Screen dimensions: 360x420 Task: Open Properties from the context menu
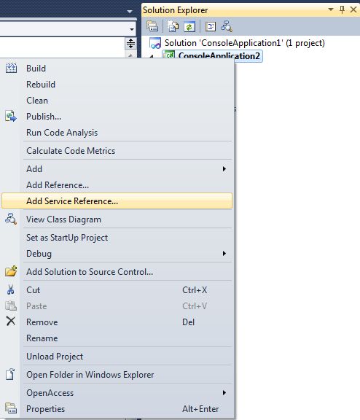[x=117, y=409]
